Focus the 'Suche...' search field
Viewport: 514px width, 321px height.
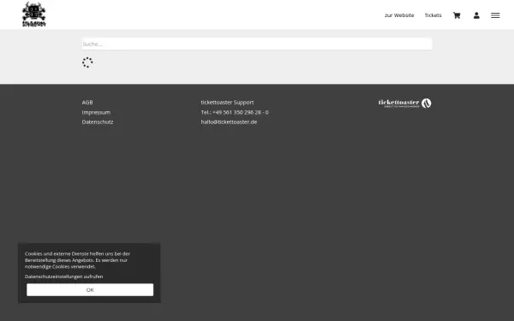point(257,44)
